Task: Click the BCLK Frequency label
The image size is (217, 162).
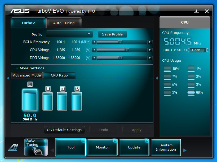Action: [36, 42]
